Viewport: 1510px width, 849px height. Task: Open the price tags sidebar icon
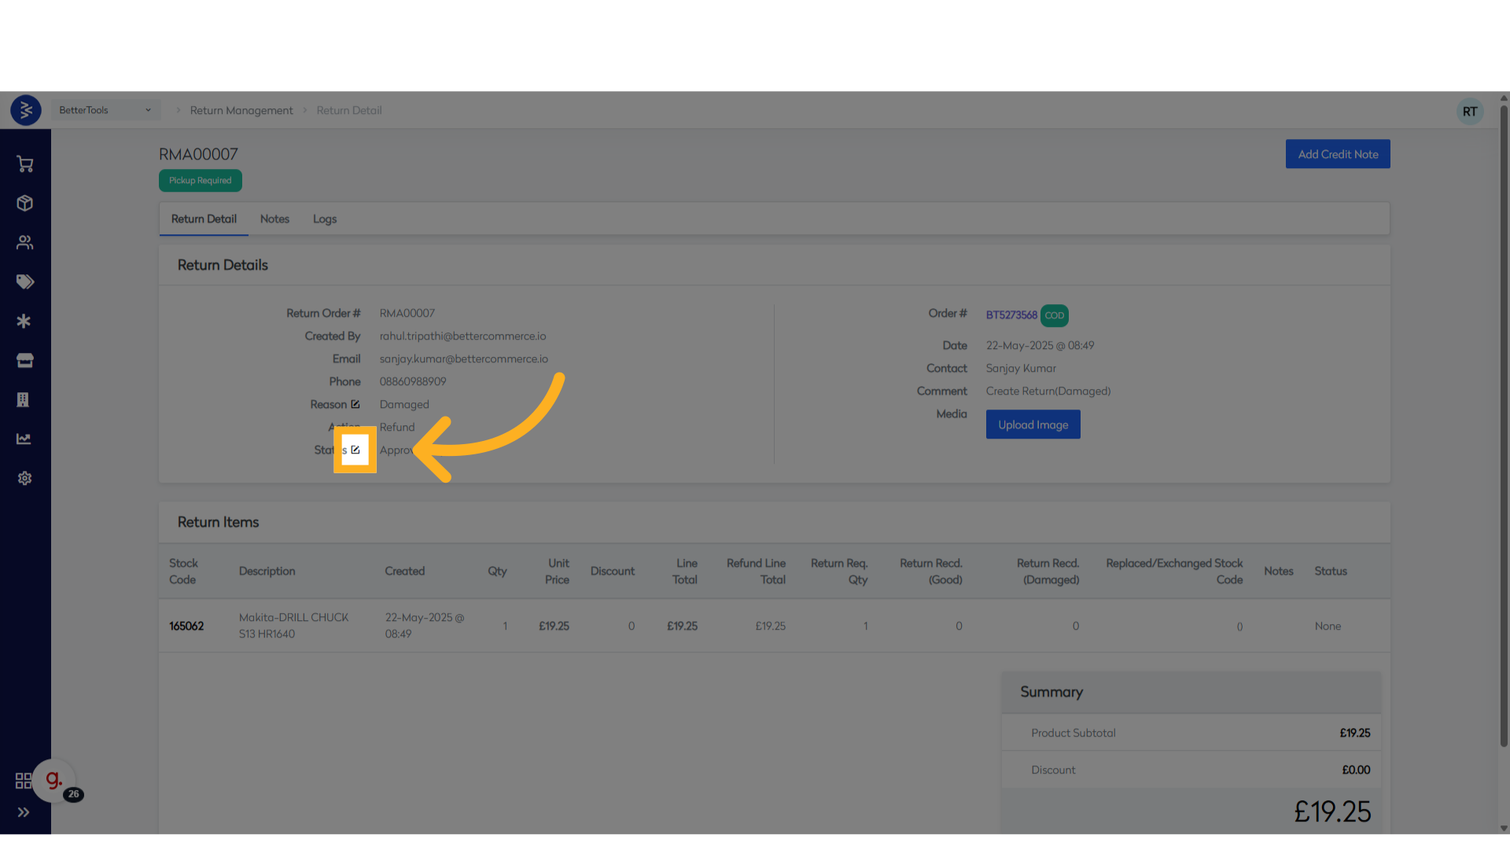coord(24,281)
